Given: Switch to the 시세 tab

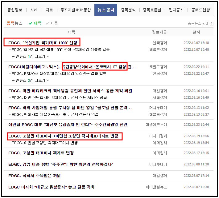Looking at the screenshot, I should tap(34, 10).
